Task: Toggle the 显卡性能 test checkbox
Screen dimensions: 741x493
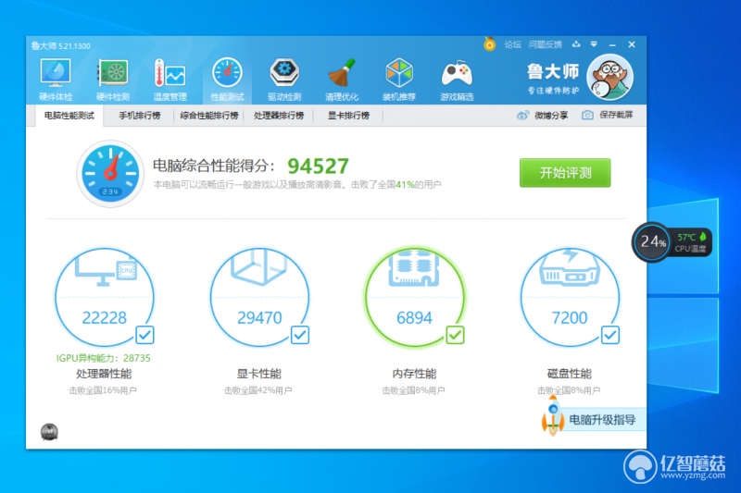Action: (299, 335)
